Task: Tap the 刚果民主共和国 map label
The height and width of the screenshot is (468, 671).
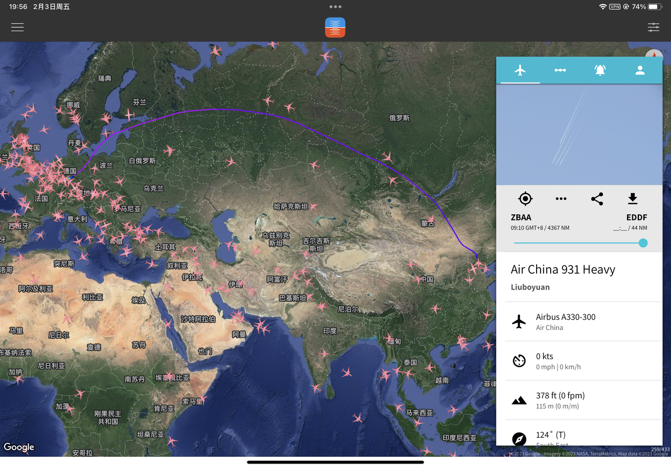Action: coord(107,417)
